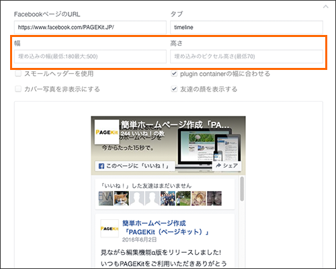Click the 幅 label
This screenshot has width=336, height=269.
tap(17, 43)
